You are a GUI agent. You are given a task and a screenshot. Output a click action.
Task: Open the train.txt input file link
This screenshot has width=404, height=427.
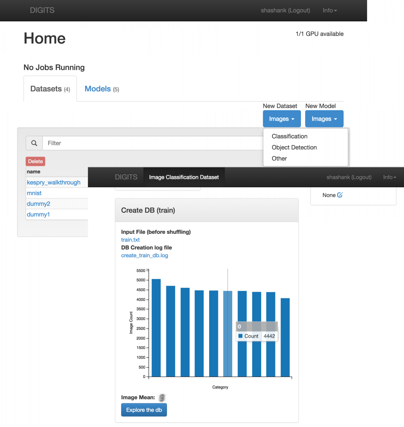(x=131, y=240)
